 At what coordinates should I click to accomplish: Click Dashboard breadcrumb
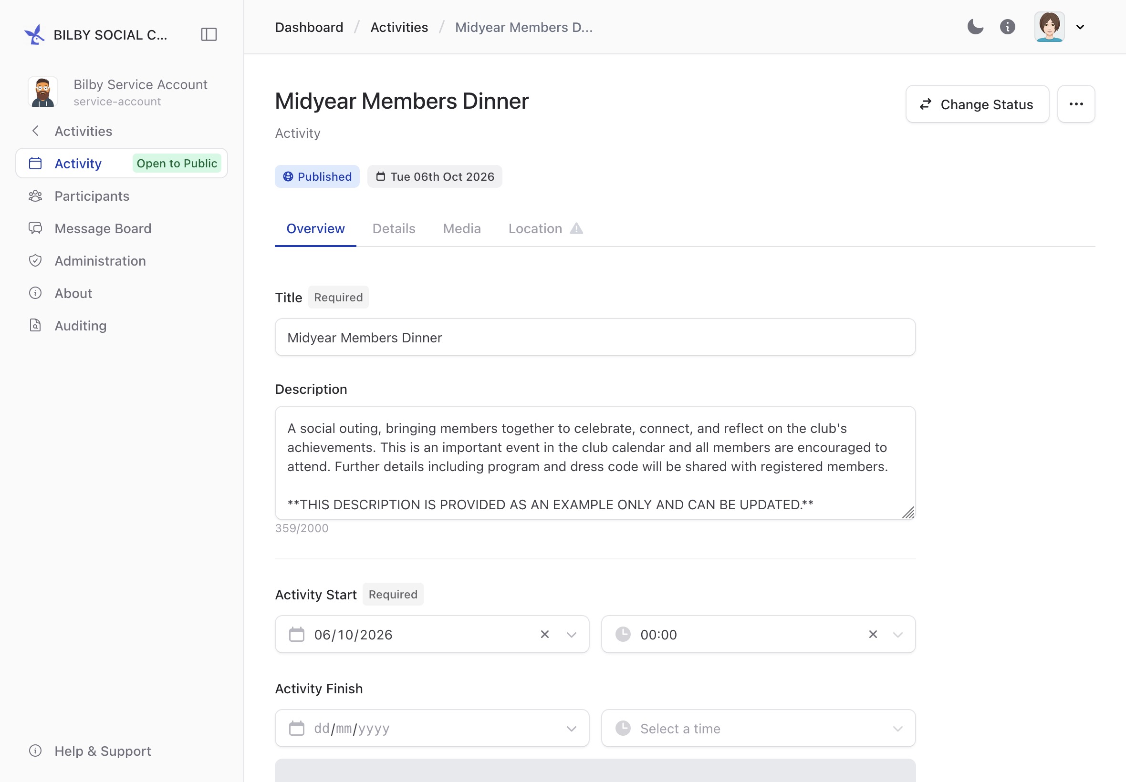309,27
